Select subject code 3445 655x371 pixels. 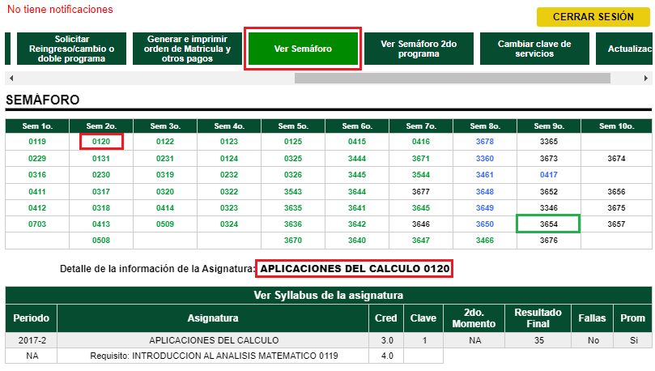click(x=357, y=175)
